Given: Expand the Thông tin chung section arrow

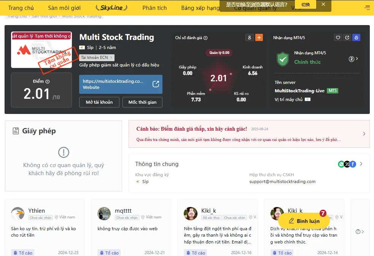Looking at the screenshot, I should (361, 164).
